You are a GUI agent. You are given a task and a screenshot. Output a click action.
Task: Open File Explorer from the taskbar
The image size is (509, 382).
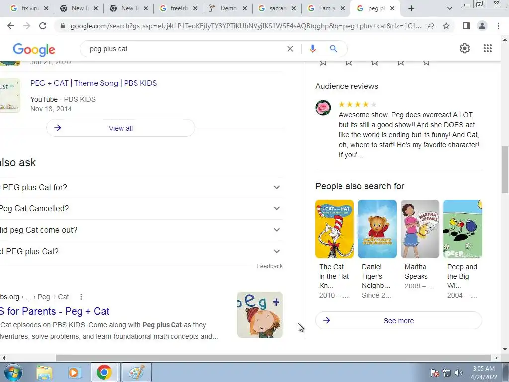coord(44,372)
